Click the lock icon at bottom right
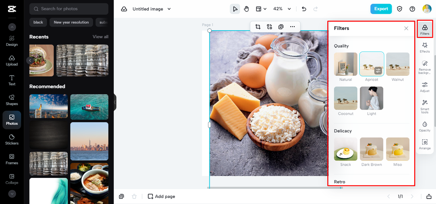The height and width of the screenshot is (204, 436). pos(429,197)
